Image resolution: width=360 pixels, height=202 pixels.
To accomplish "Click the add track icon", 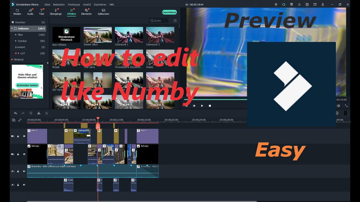I will (x=14, y=120).
